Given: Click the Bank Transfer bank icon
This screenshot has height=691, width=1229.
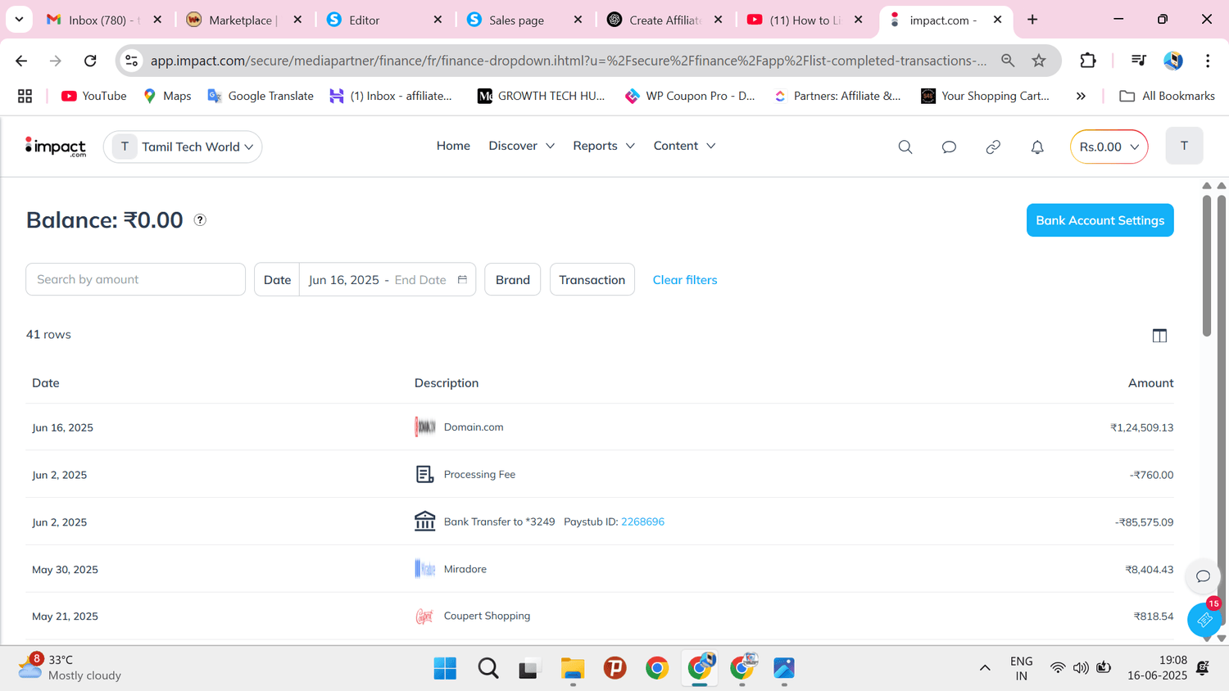Looking at the screenshot, I should pyautogui.click(x=424, y=522).
